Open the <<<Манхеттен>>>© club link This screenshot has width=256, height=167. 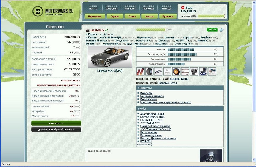click(x=156, y=129)
